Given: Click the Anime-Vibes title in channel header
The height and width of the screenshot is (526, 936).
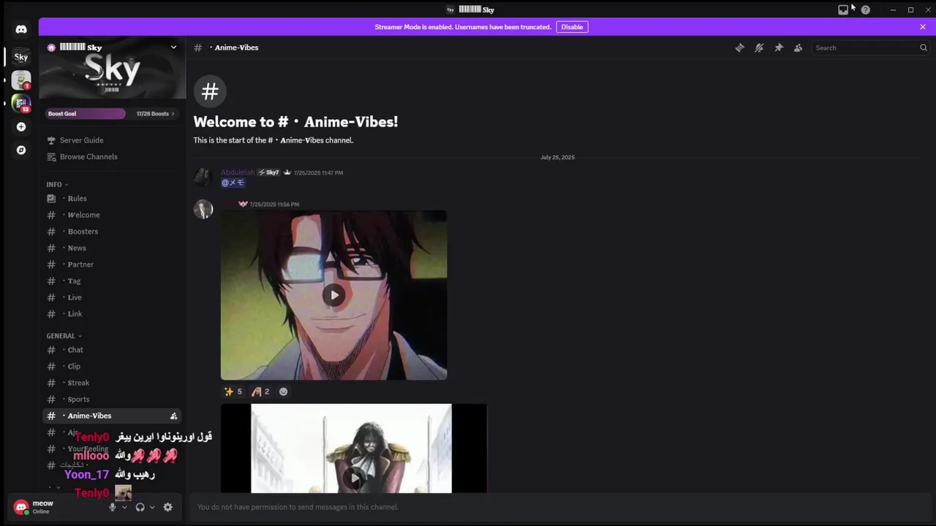Looking at the screenshot, I should click(x=236, y=47).
